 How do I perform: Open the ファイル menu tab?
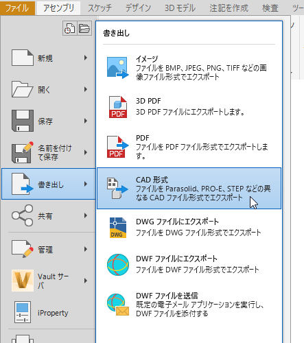point(17,8)
